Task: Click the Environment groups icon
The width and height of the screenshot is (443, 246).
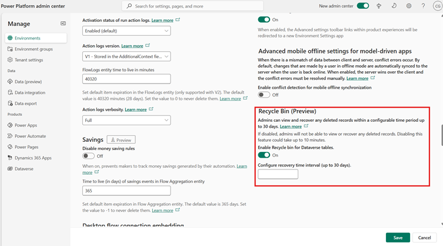Action: [x=10, y=49]
